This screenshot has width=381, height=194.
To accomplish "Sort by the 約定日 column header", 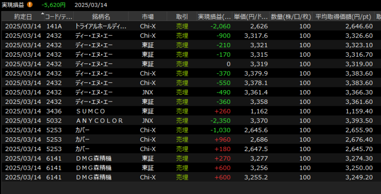I will (x=23, y=17).
